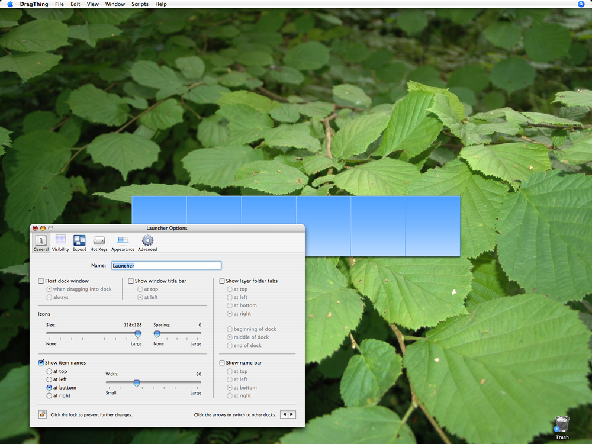Open the Appearance preferences pane
Viewport: 592px width, 444px height.
tap(123, 242)
